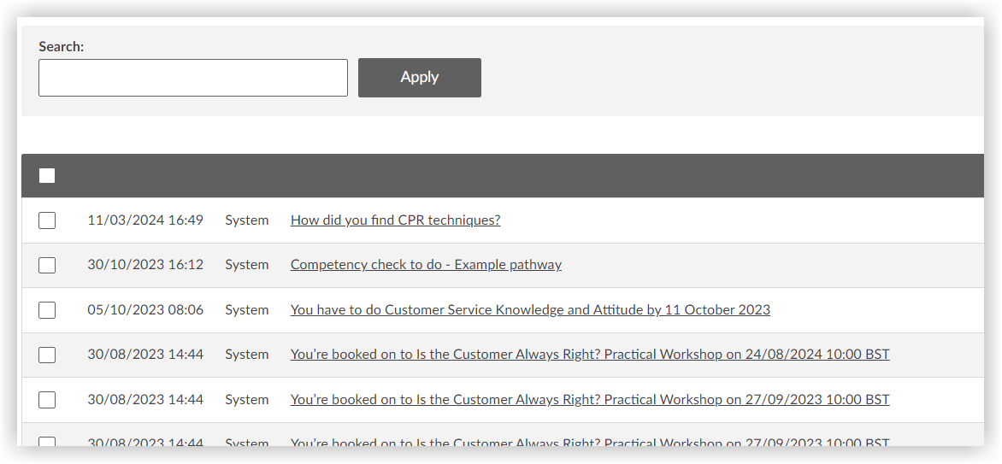Screen dimensions: 1002x464
Task: Click System sender in Competency check row
Action: click(x=247, y=265)
